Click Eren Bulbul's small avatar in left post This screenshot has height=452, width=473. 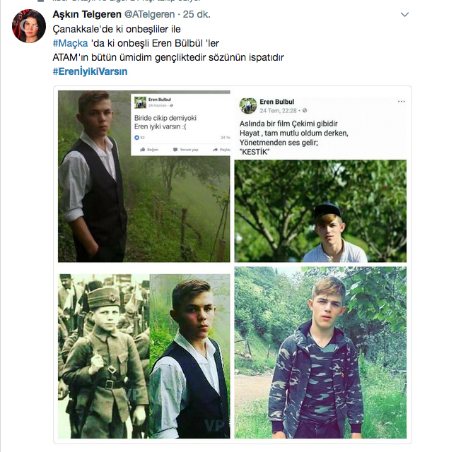(141, 102)
